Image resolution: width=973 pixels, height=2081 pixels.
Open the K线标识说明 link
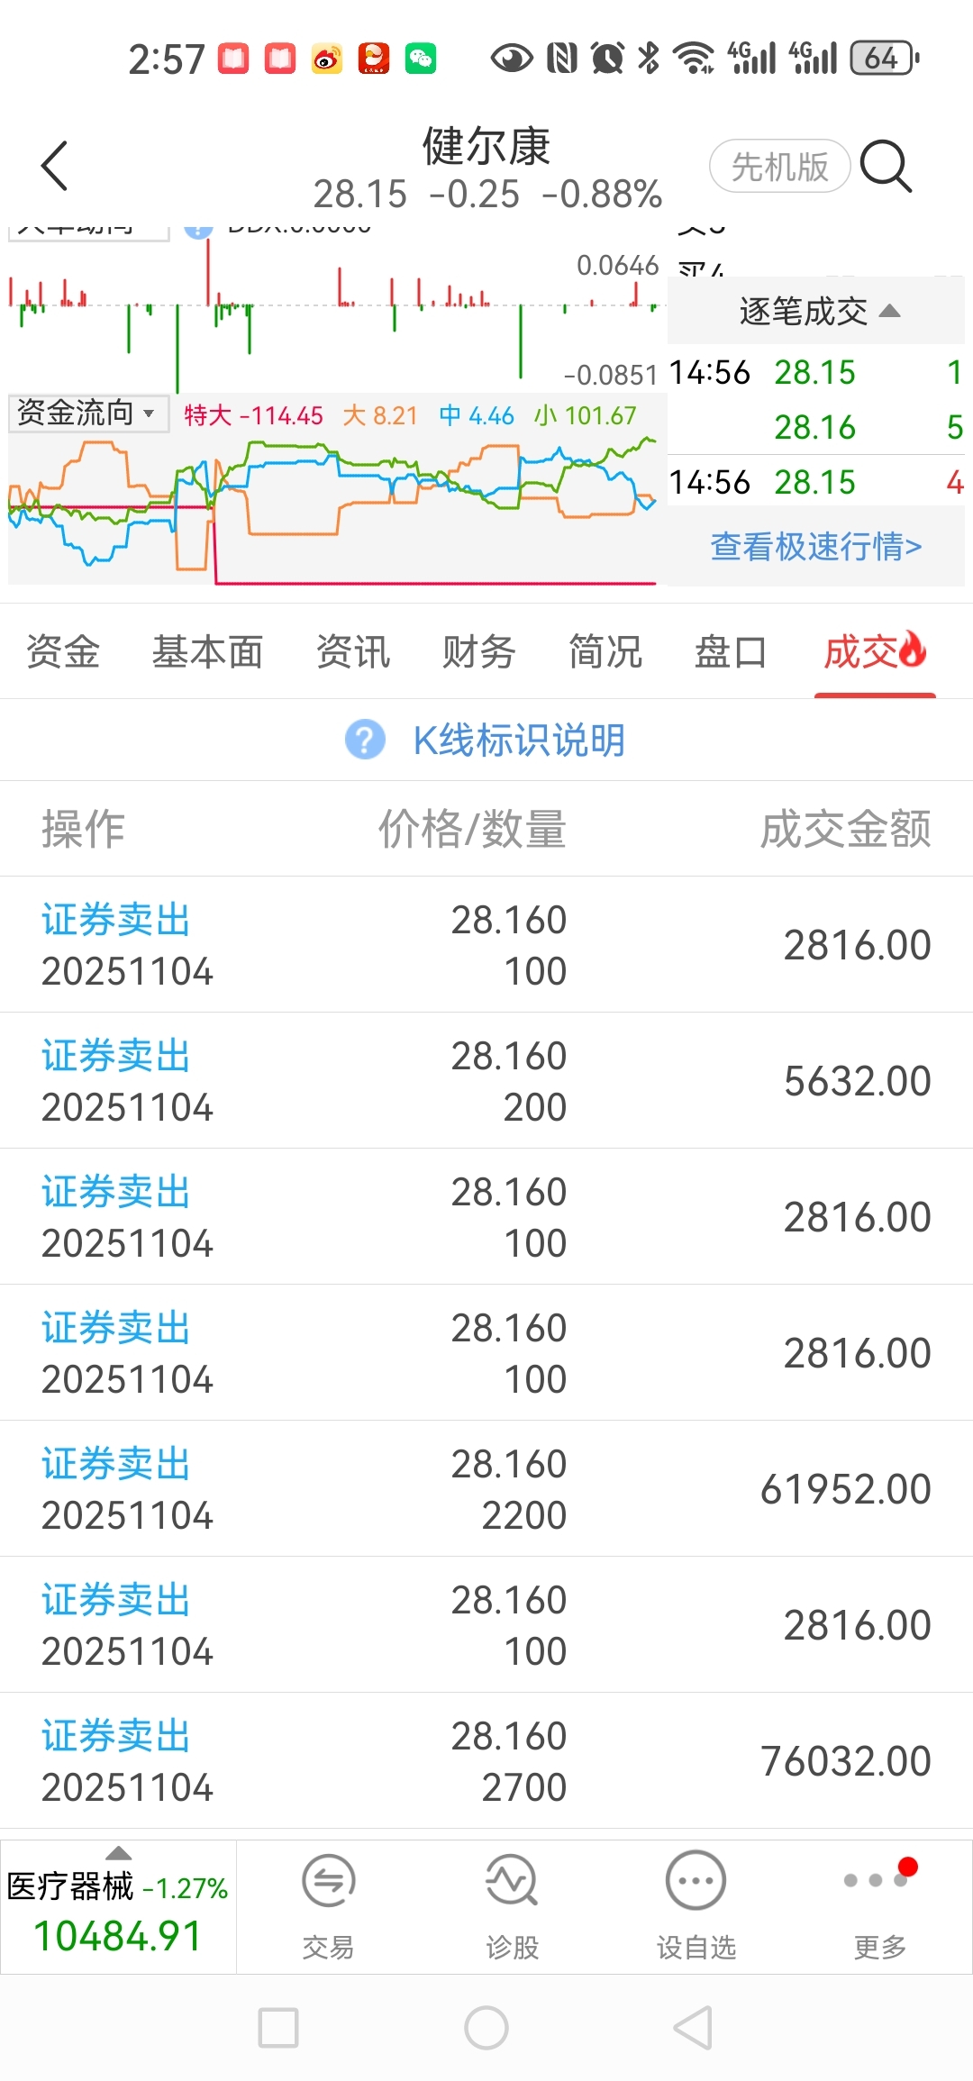[518, 740]
